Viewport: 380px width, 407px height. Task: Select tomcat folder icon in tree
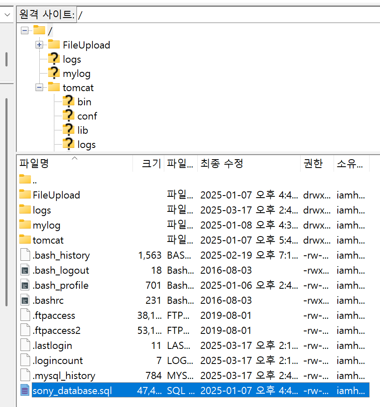pos(54,87)
